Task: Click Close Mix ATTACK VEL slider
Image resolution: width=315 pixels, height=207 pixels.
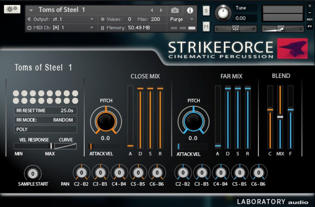Action: coord(104,146)
